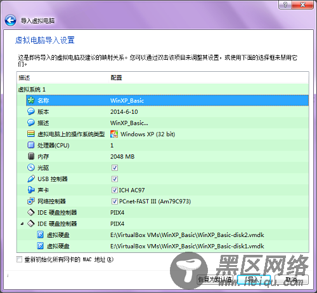317x293 pixels.
Task: Click the OS type icon beside 虚拟电脑上的操作系统类型
Action: [31, 134]
